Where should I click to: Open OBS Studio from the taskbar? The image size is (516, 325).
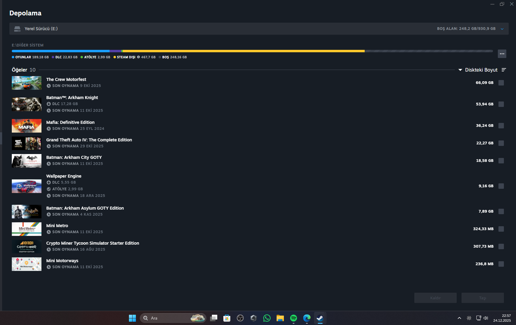(240, 318)
